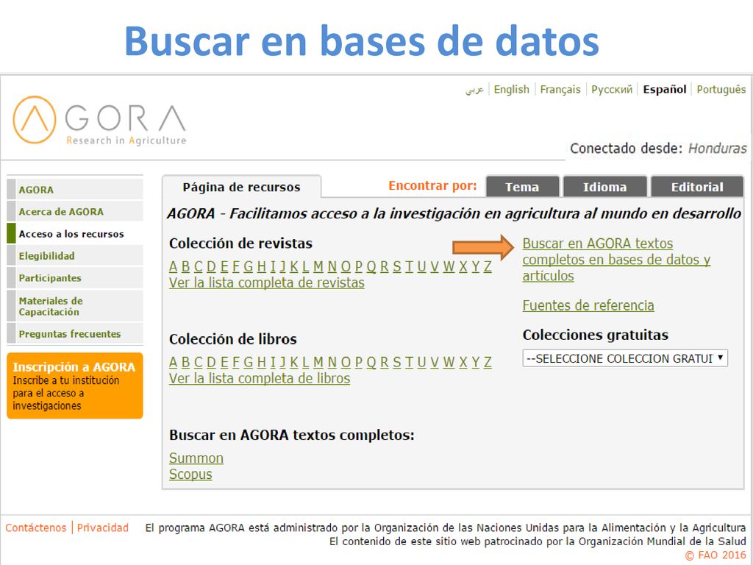
Task: Open books letter T in Colección de libros
Action: click(409, 362)
